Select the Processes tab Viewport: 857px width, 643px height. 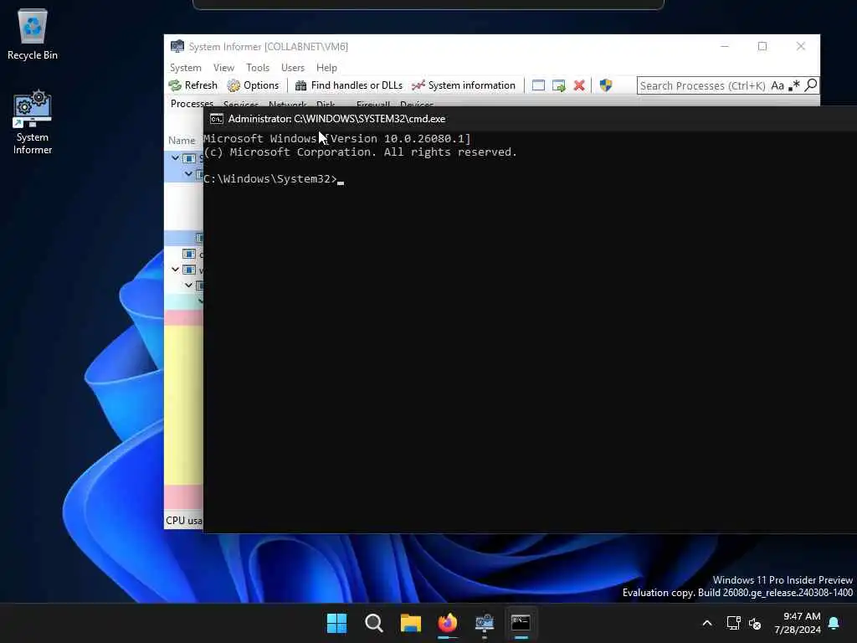(x=192, y=103)
